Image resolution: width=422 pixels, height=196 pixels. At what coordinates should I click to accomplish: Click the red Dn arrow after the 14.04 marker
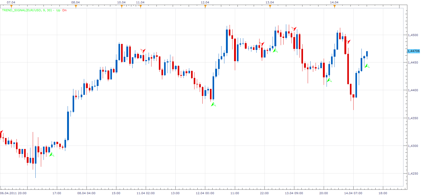click(x=348, y=42)
